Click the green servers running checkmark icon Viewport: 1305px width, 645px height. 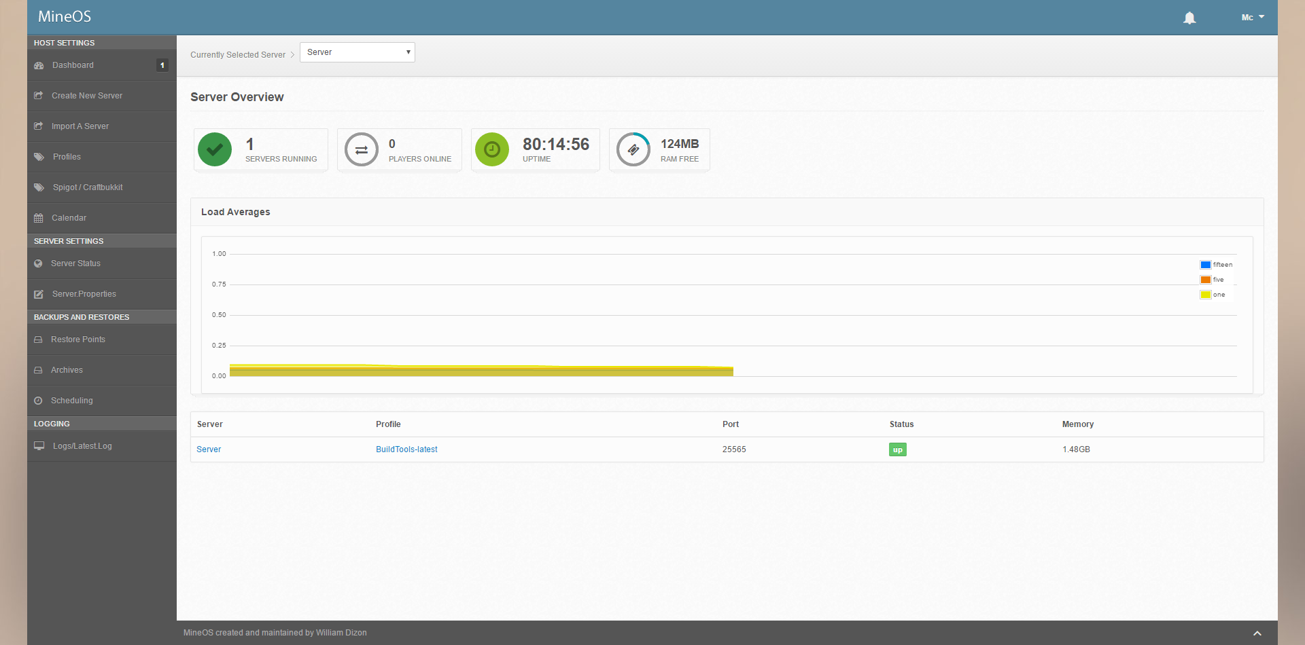[x=215, y=149]
